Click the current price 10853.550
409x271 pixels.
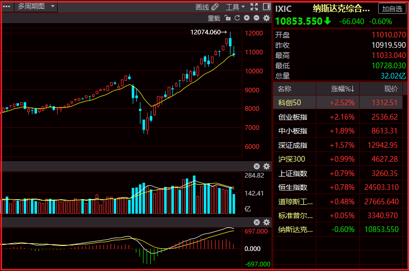pyautogui.click(x=299, y=22)
